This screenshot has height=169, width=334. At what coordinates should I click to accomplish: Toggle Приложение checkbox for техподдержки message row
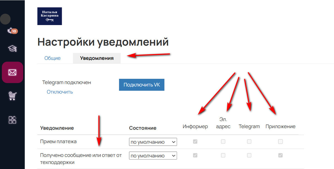tap(280, 155)
